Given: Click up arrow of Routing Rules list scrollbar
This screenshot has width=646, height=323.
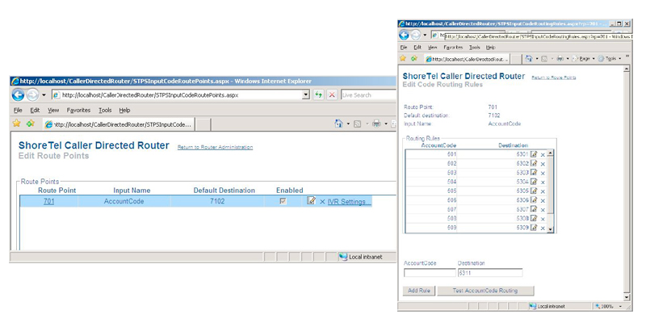Looking at the screenshot, I should point(550,153).
